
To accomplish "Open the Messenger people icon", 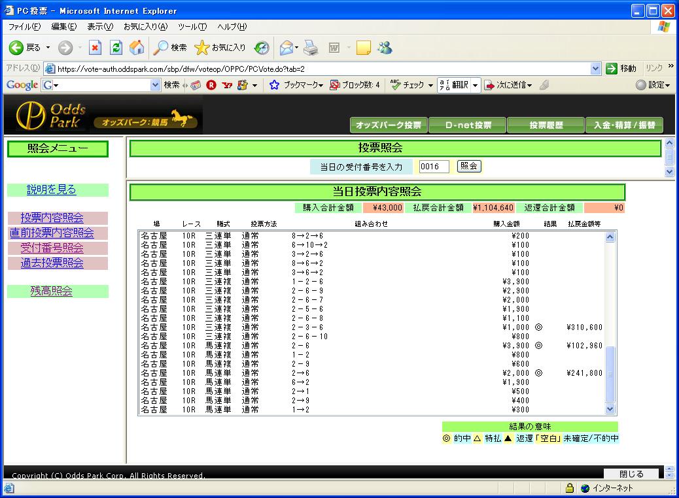I will pyautogui.click(x=385, y=48).
